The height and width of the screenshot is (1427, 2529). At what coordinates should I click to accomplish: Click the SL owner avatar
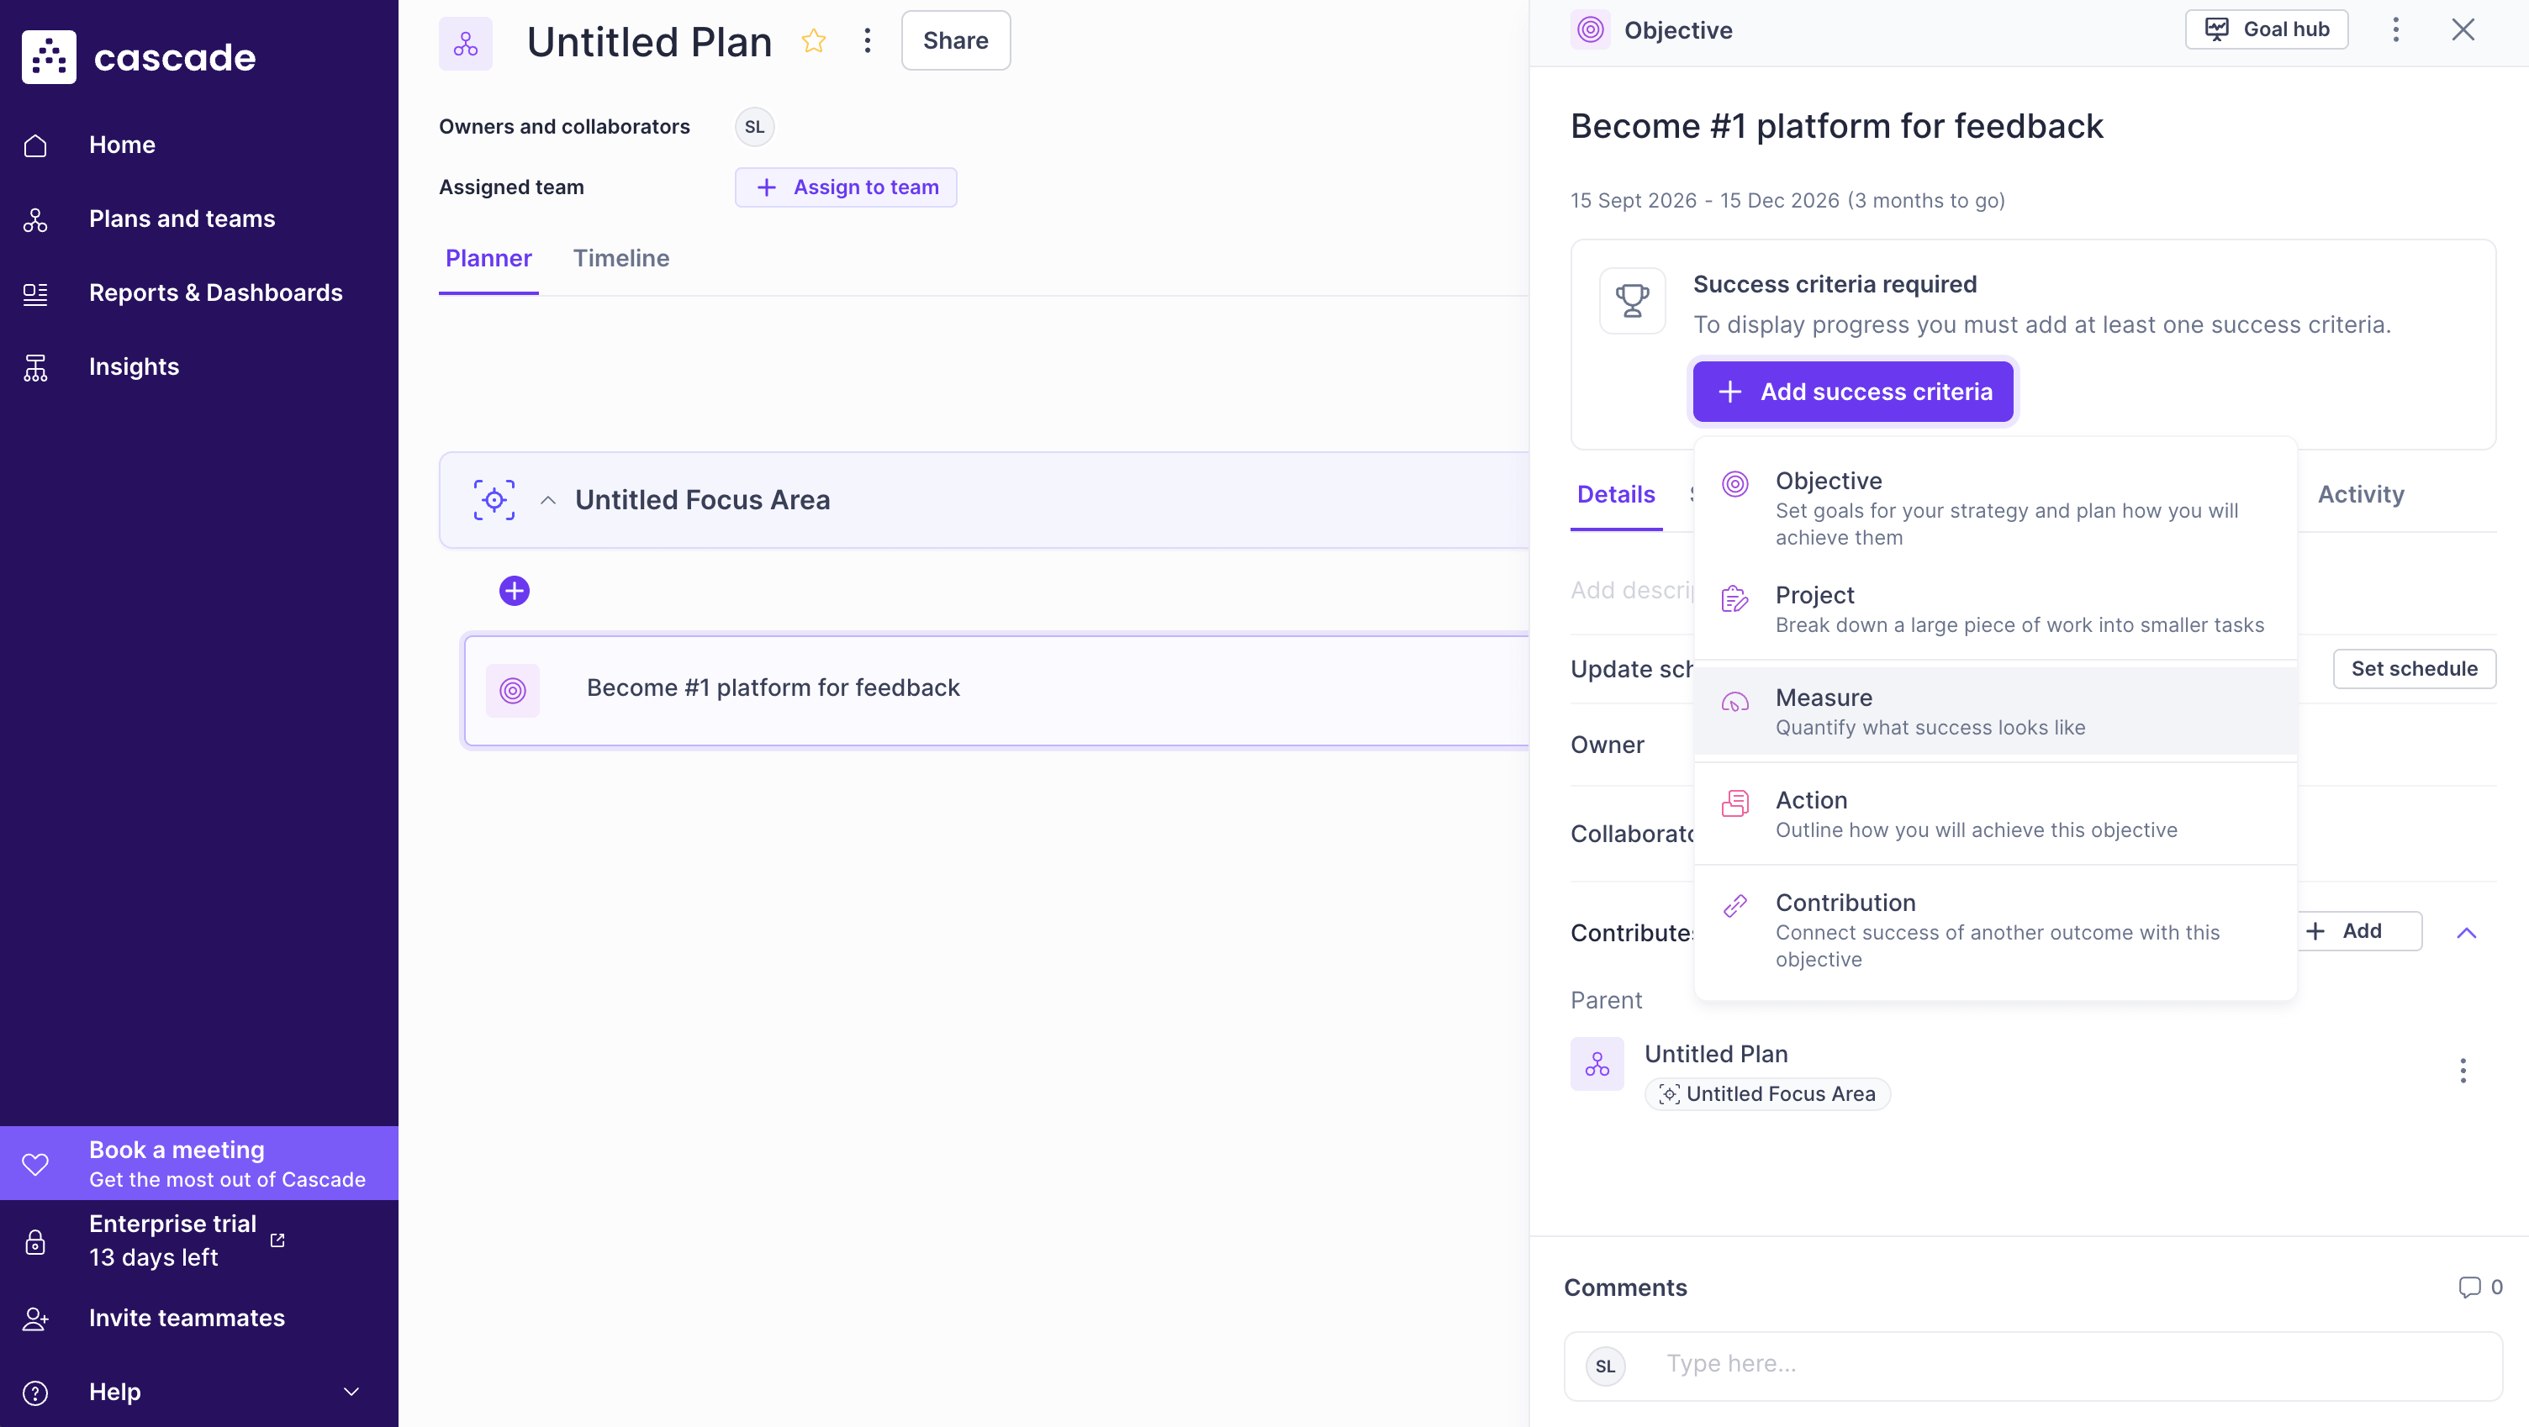click(754, 127)
